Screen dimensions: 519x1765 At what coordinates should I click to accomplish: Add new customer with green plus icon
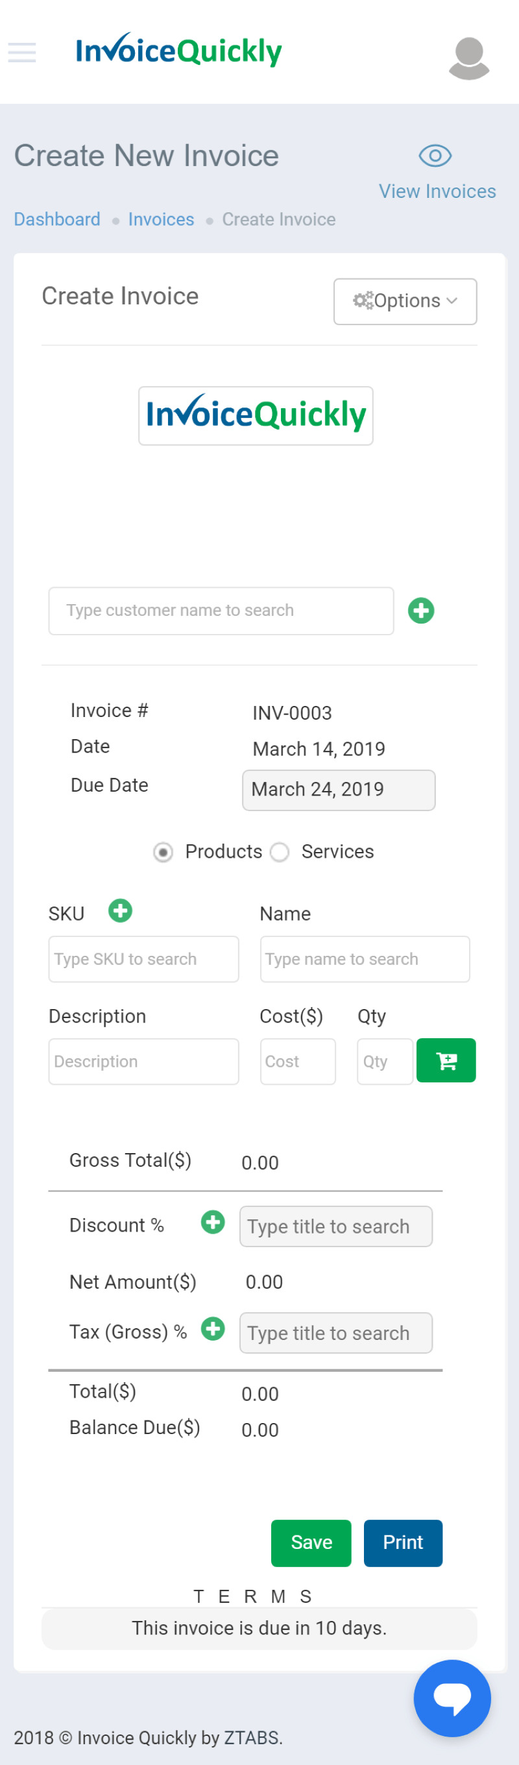[x=421, y=611]
